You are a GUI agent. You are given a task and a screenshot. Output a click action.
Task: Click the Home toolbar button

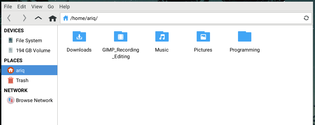point(53,18)
